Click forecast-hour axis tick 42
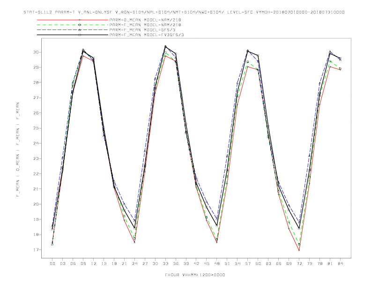The height and width of the screenshot is (287, 371). tap(196, 264)
